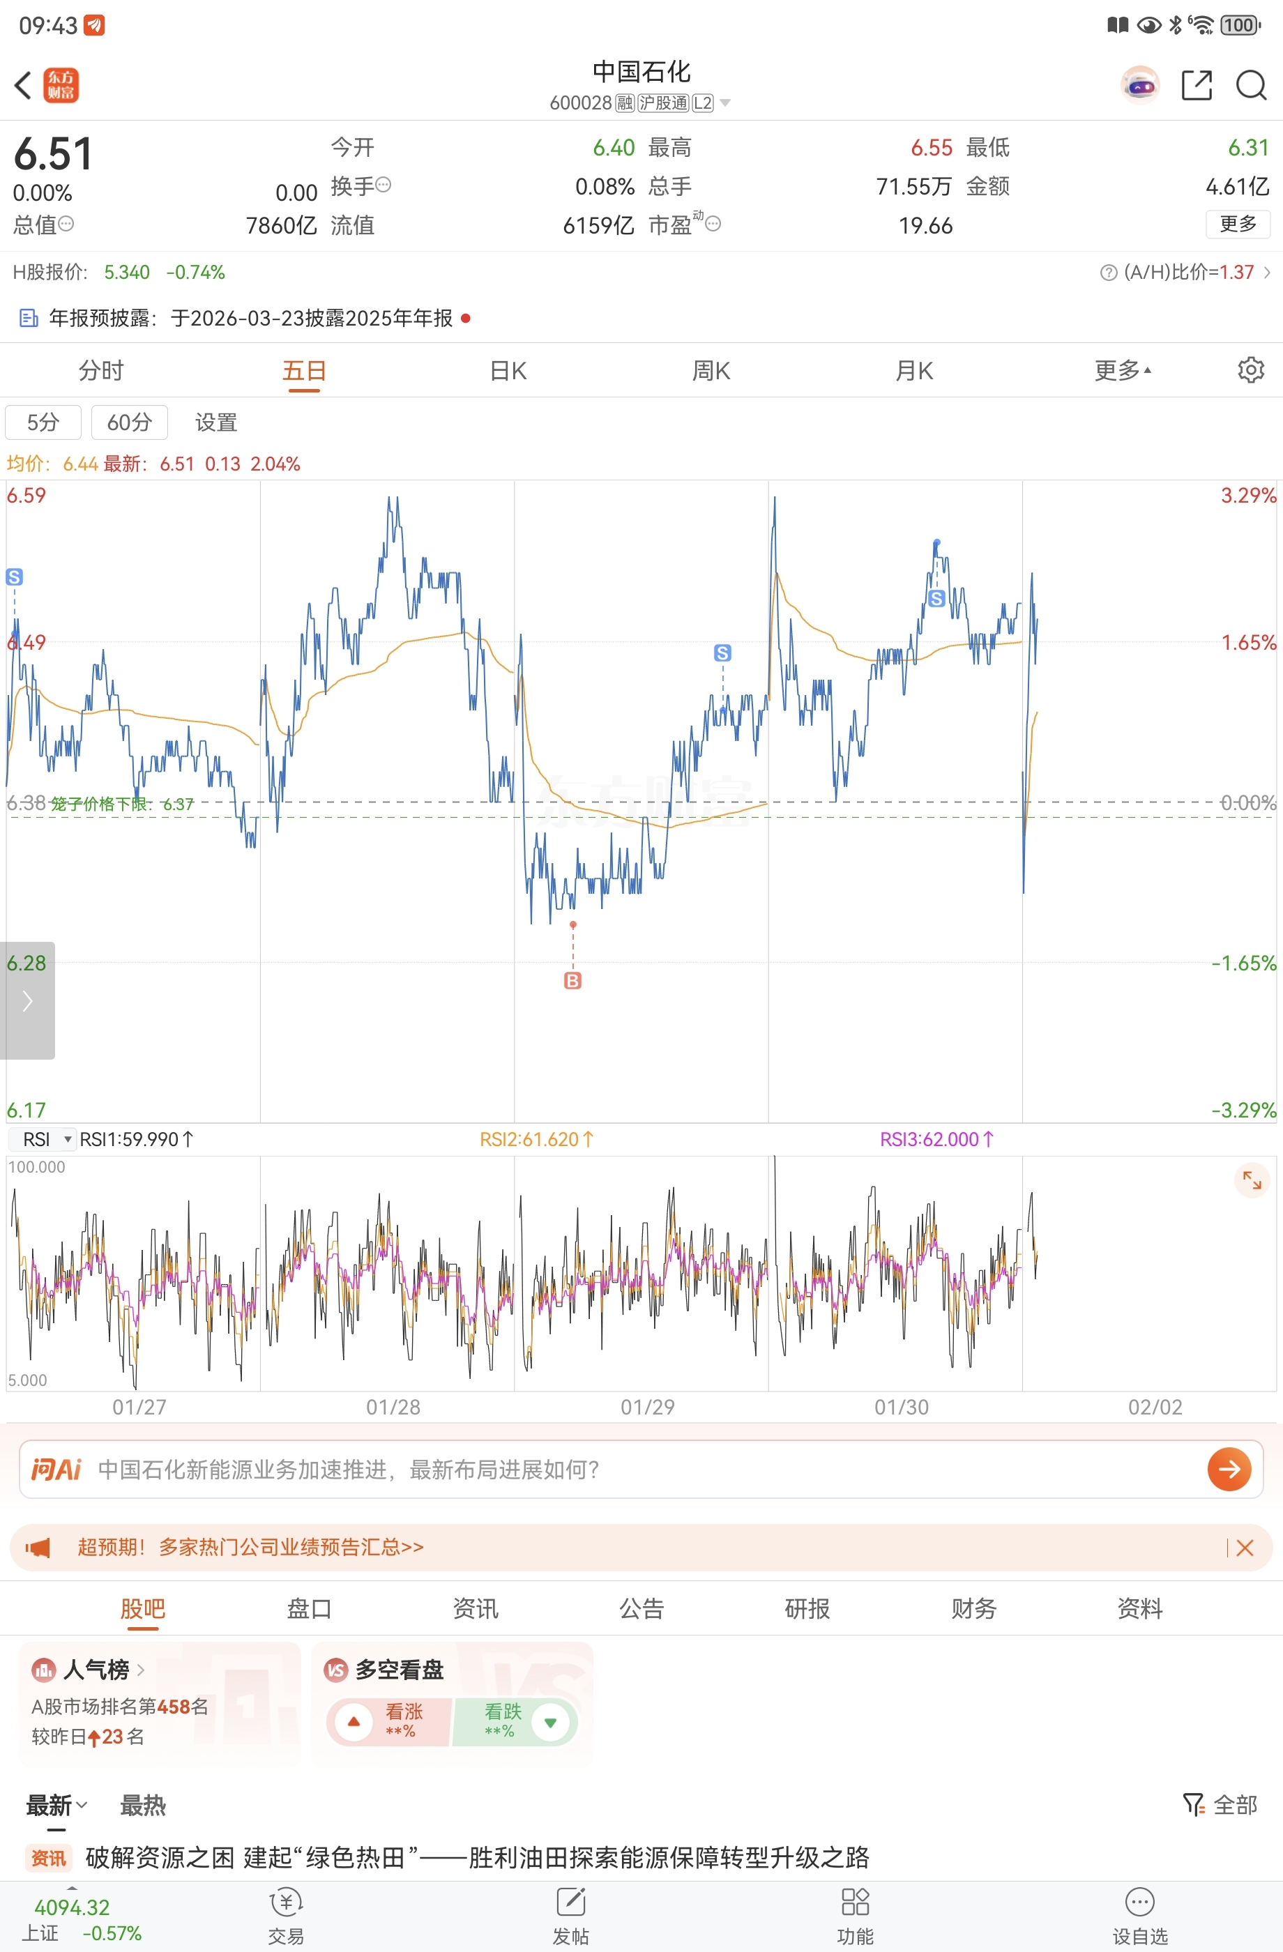Tap the search magnifier icon
The width and height of the screenshot is (1283, 1952).
1251,85
